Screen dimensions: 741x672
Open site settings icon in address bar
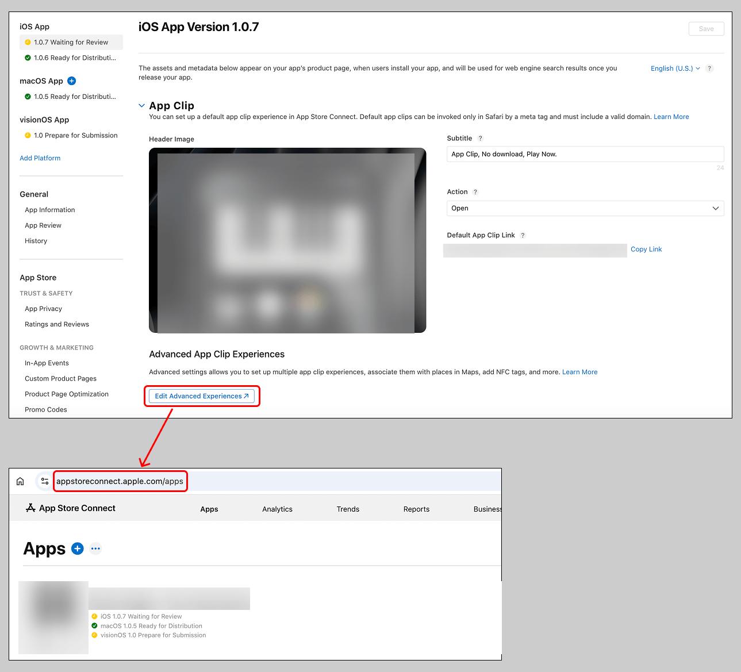point(44,481)
